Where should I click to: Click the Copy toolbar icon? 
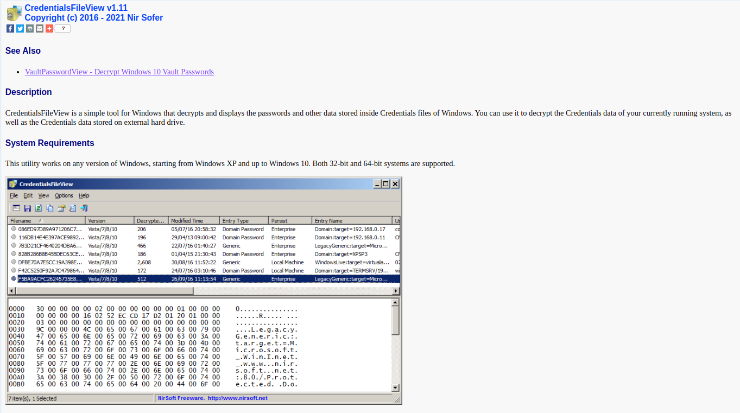50,208
